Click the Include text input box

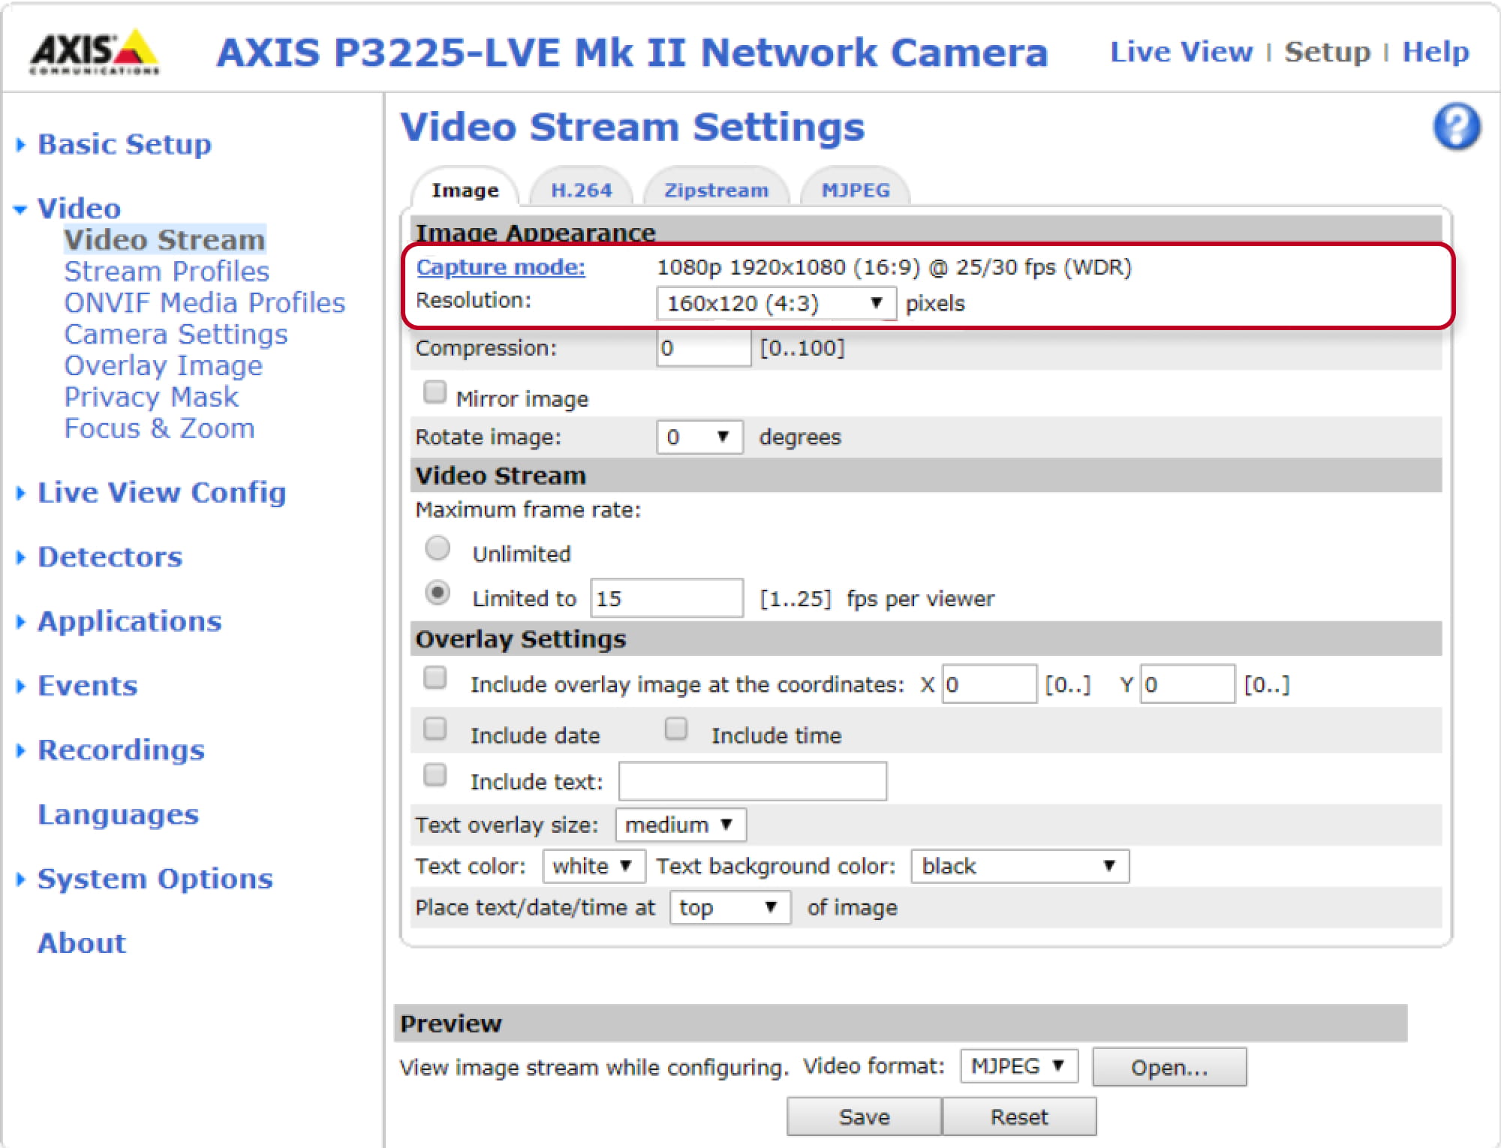pyautogui.click(x=753, y=781)
